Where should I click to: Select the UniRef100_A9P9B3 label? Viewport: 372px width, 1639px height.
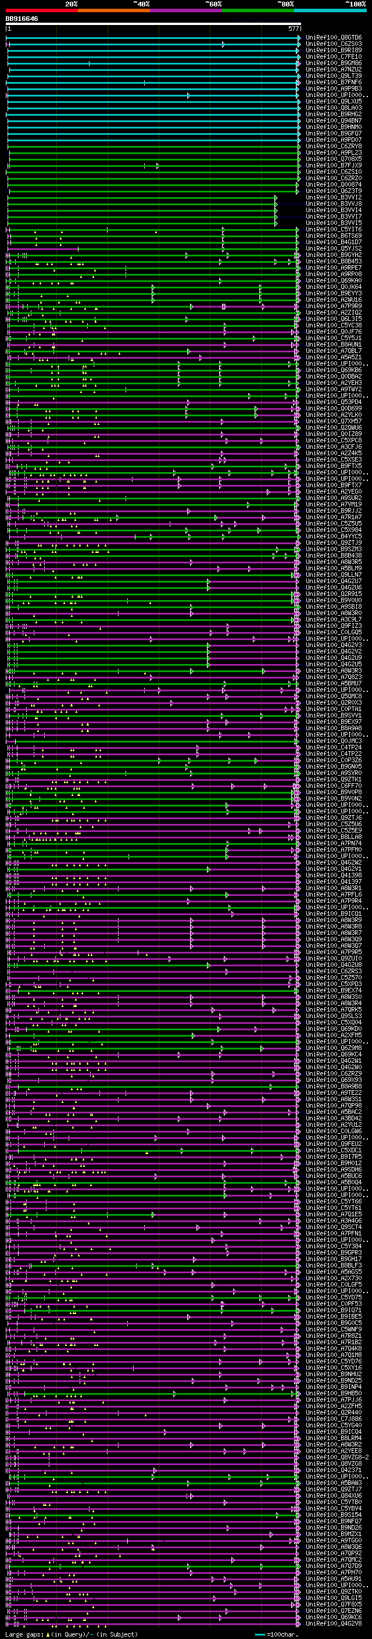[334, 88]
